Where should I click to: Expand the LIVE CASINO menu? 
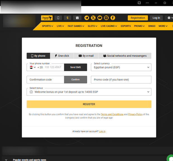coord(109,26)
